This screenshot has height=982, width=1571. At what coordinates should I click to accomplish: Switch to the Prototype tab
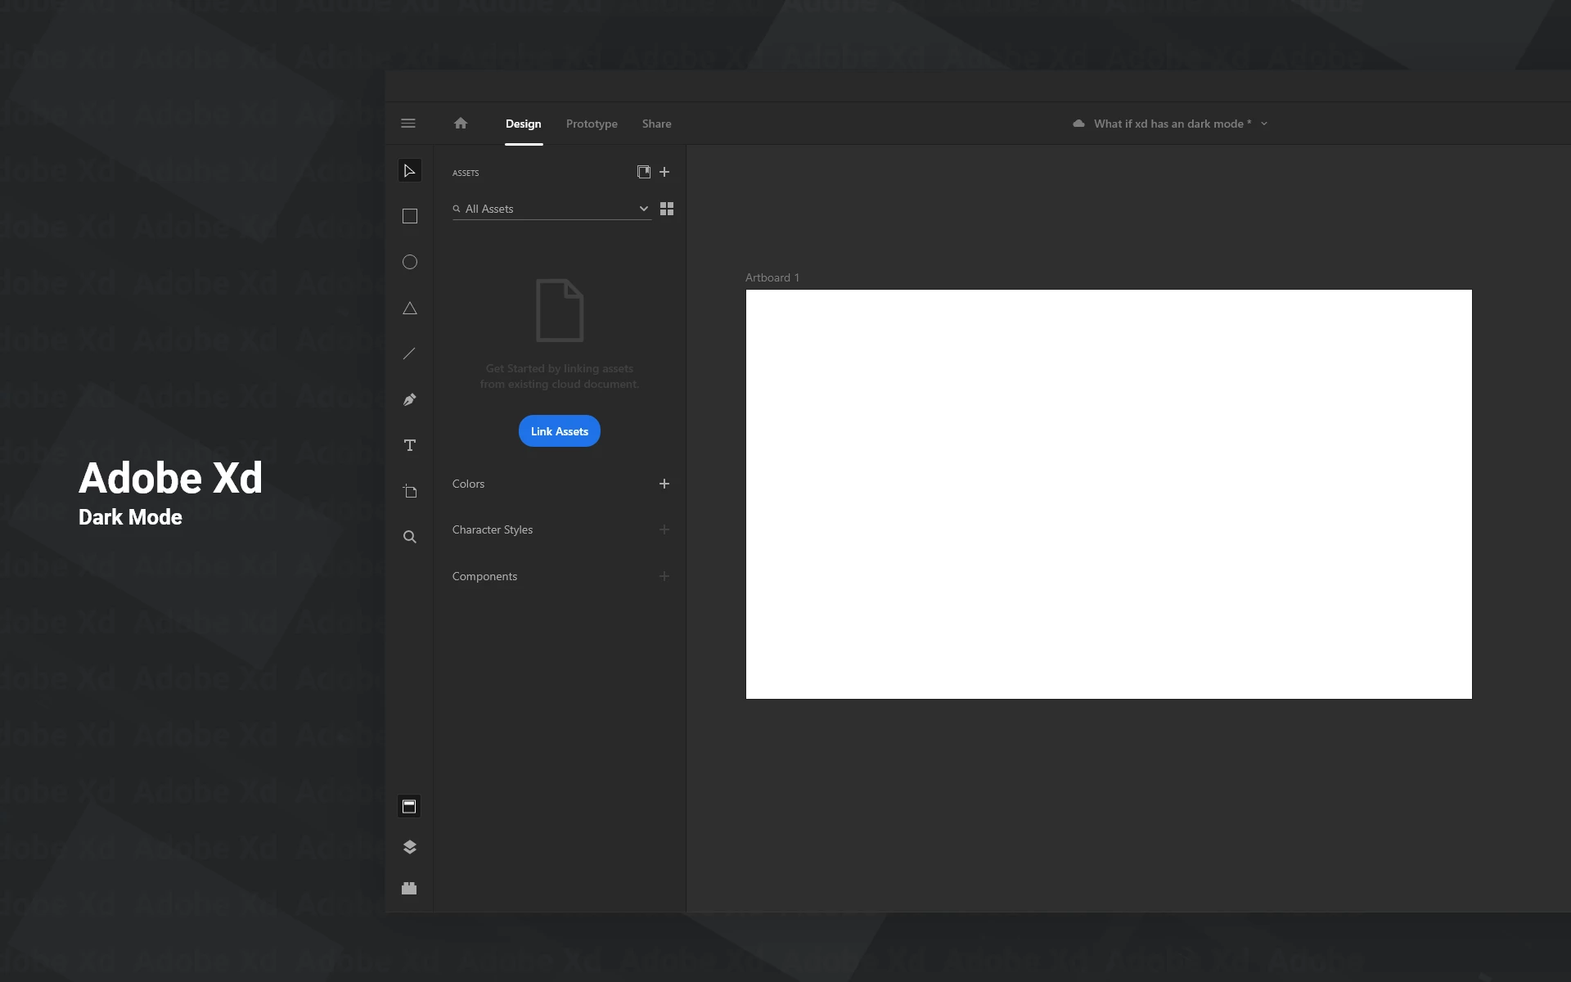coord(592,124)
